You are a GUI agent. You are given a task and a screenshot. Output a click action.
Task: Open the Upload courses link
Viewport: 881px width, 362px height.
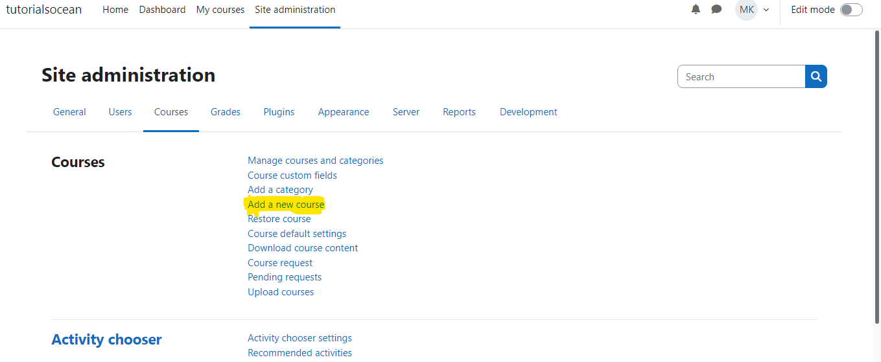pyautogui.click(x=281, y=292)
